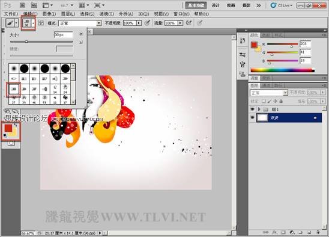Image resolution: width=329 pixels, height=237 pixels.
Task: Launch Mini Bridge from the application bar
Action: point(34,5)
